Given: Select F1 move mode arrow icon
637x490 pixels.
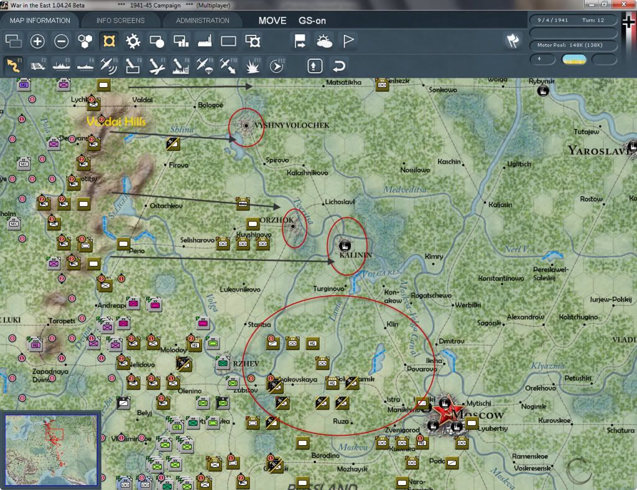Looking at the screenshot, I should (x=14, y=65).
